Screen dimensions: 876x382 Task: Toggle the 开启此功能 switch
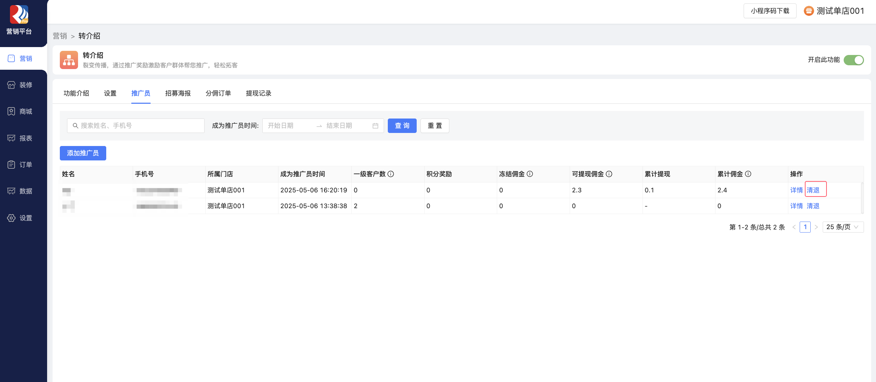click(x=854, y=60)
